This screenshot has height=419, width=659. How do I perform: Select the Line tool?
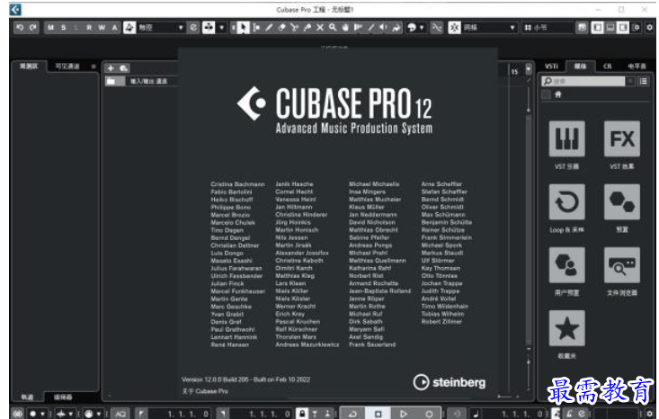pyautogui.click(x=370, y=28)
